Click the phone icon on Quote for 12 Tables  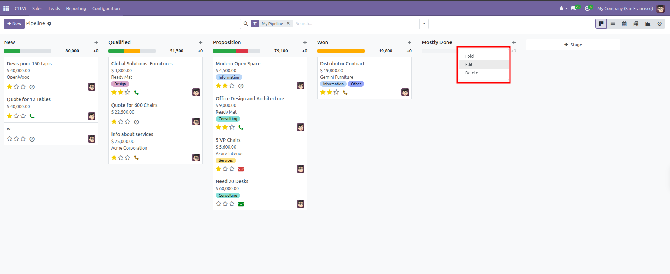(x=32, y=116)
